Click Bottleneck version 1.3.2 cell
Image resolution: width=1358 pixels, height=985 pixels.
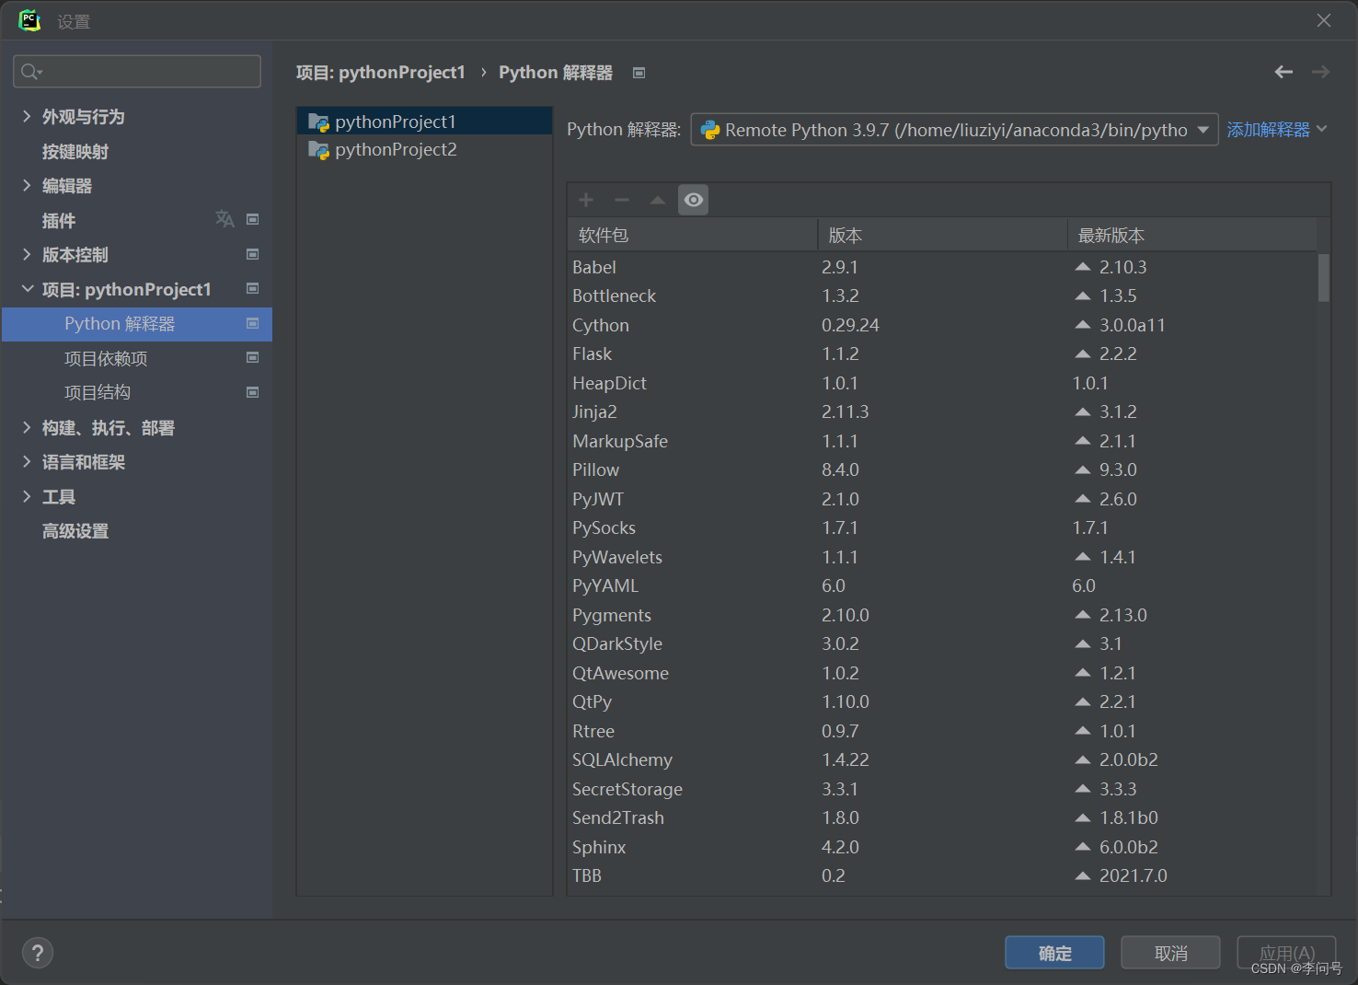pyautogui.click(x=840, y=295)
